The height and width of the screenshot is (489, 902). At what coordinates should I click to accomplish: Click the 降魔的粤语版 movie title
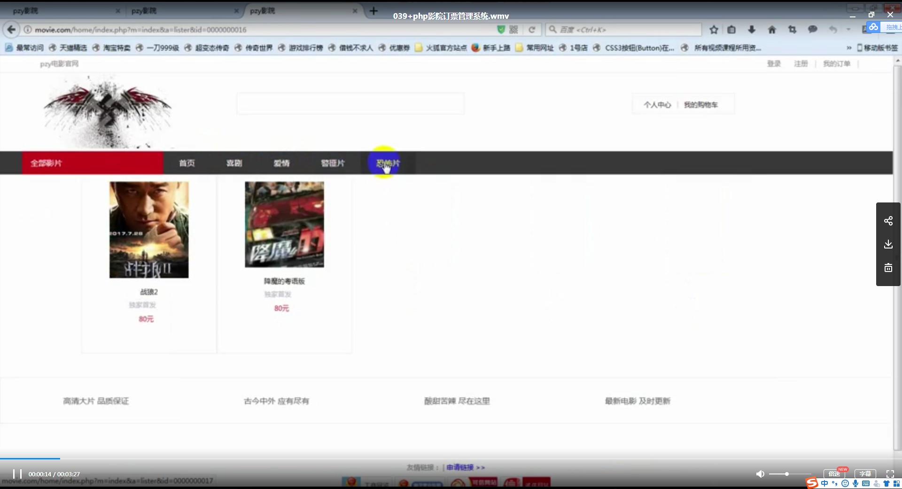(x=284, y=281)
